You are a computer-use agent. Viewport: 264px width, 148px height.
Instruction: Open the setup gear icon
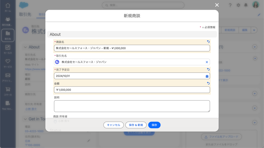(x=238, y=5)
